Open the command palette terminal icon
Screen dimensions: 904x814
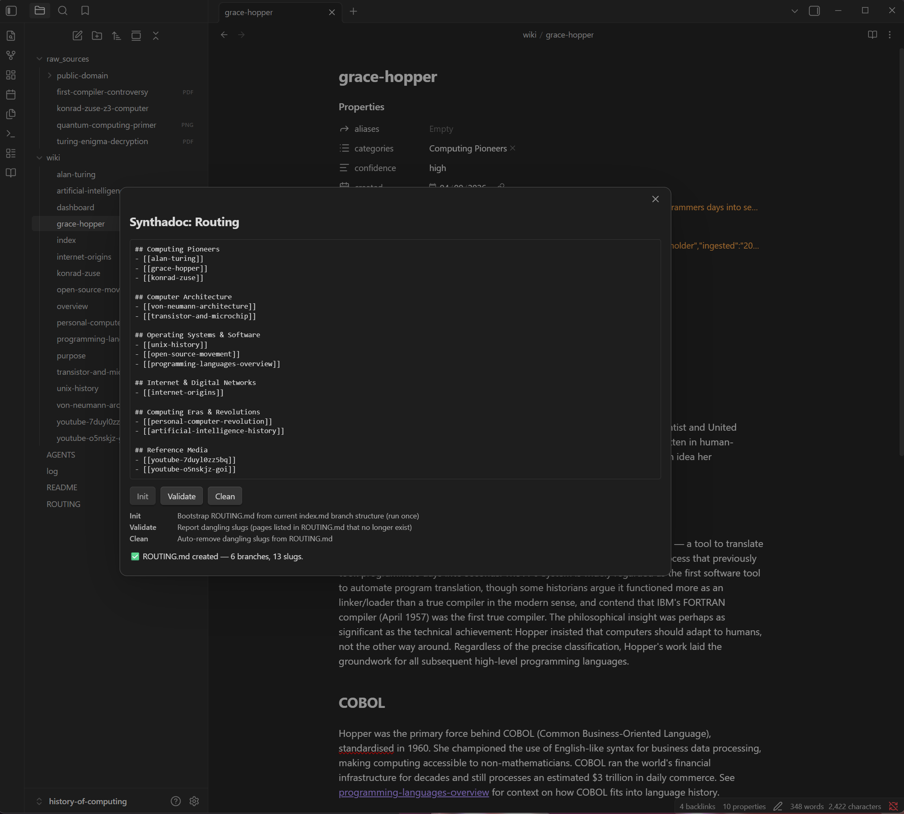coord(11,134)
